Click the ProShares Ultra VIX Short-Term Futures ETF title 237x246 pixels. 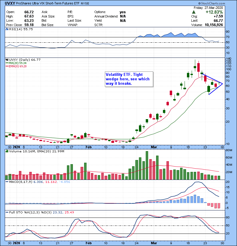coord(48,3)
